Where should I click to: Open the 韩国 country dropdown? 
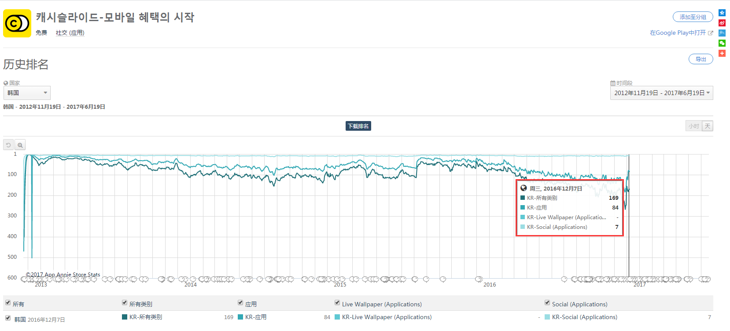tap(27, 93)
